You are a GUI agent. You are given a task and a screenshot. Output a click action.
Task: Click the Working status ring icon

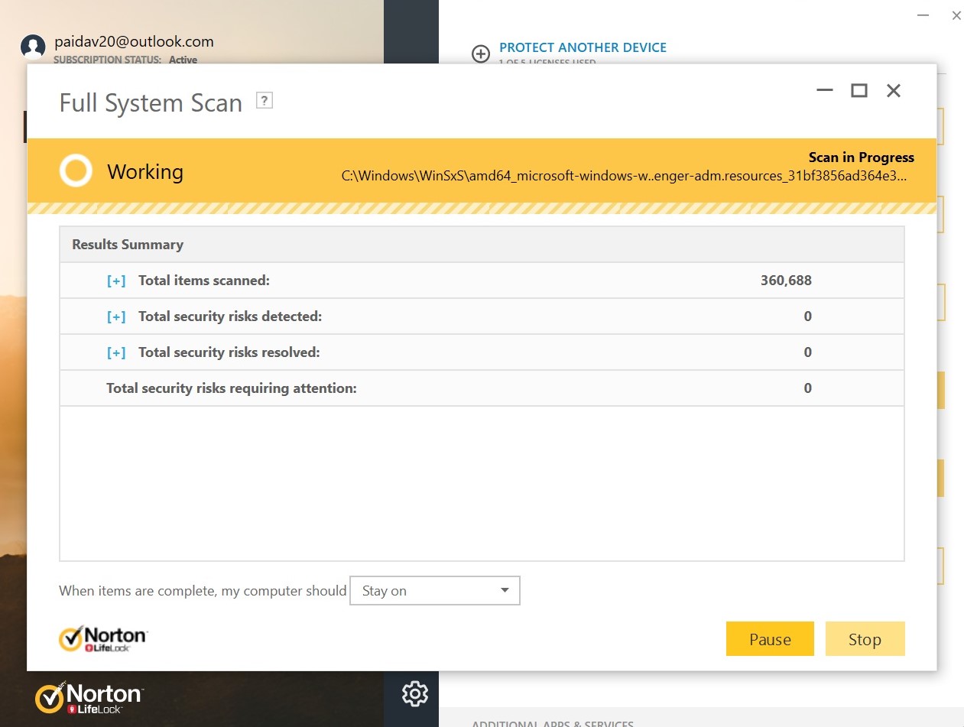tap(76, 171)
